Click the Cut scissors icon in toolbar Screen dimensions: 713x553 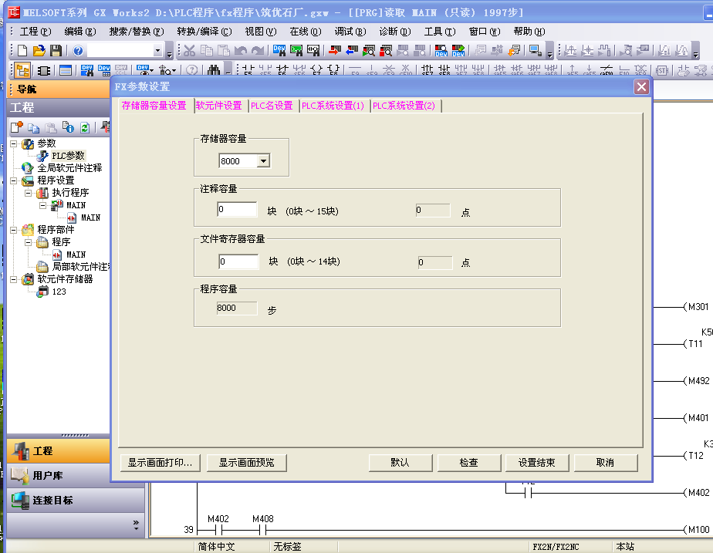[x=189, y=51]
